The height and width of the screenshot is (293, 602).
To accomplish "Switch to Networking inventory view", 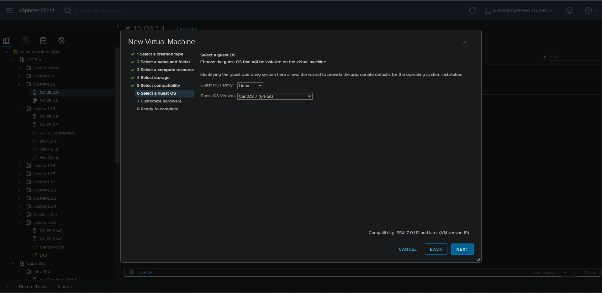I will pyautogui.click(x=61, y=40).
